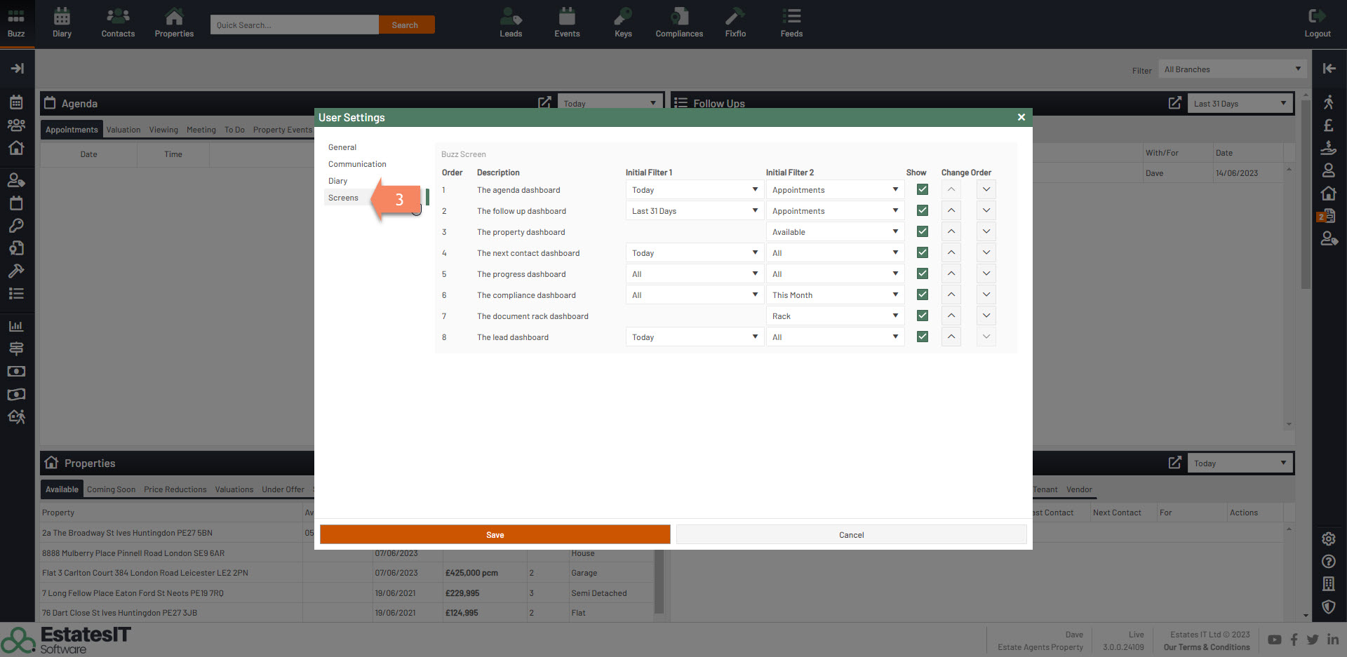Open the Contacts icon in top toolbar
The width and height of the screenshot is (1347, 657).
pyautogui.click(x=118, y=22)
